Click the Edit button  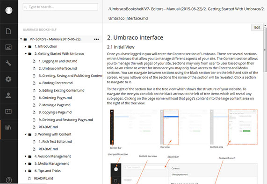pyautogui.click(x=257, y=28)
